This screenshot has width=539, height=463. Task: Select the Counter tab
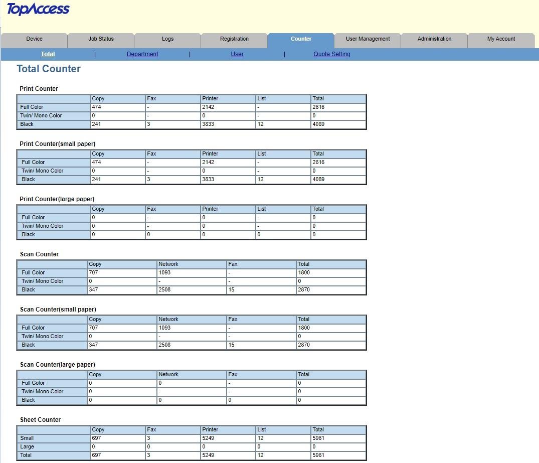click(x=301, y=39)
